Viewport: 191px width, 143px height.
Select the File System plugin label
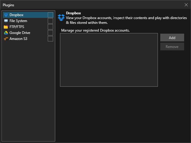[x=18, y=21]
